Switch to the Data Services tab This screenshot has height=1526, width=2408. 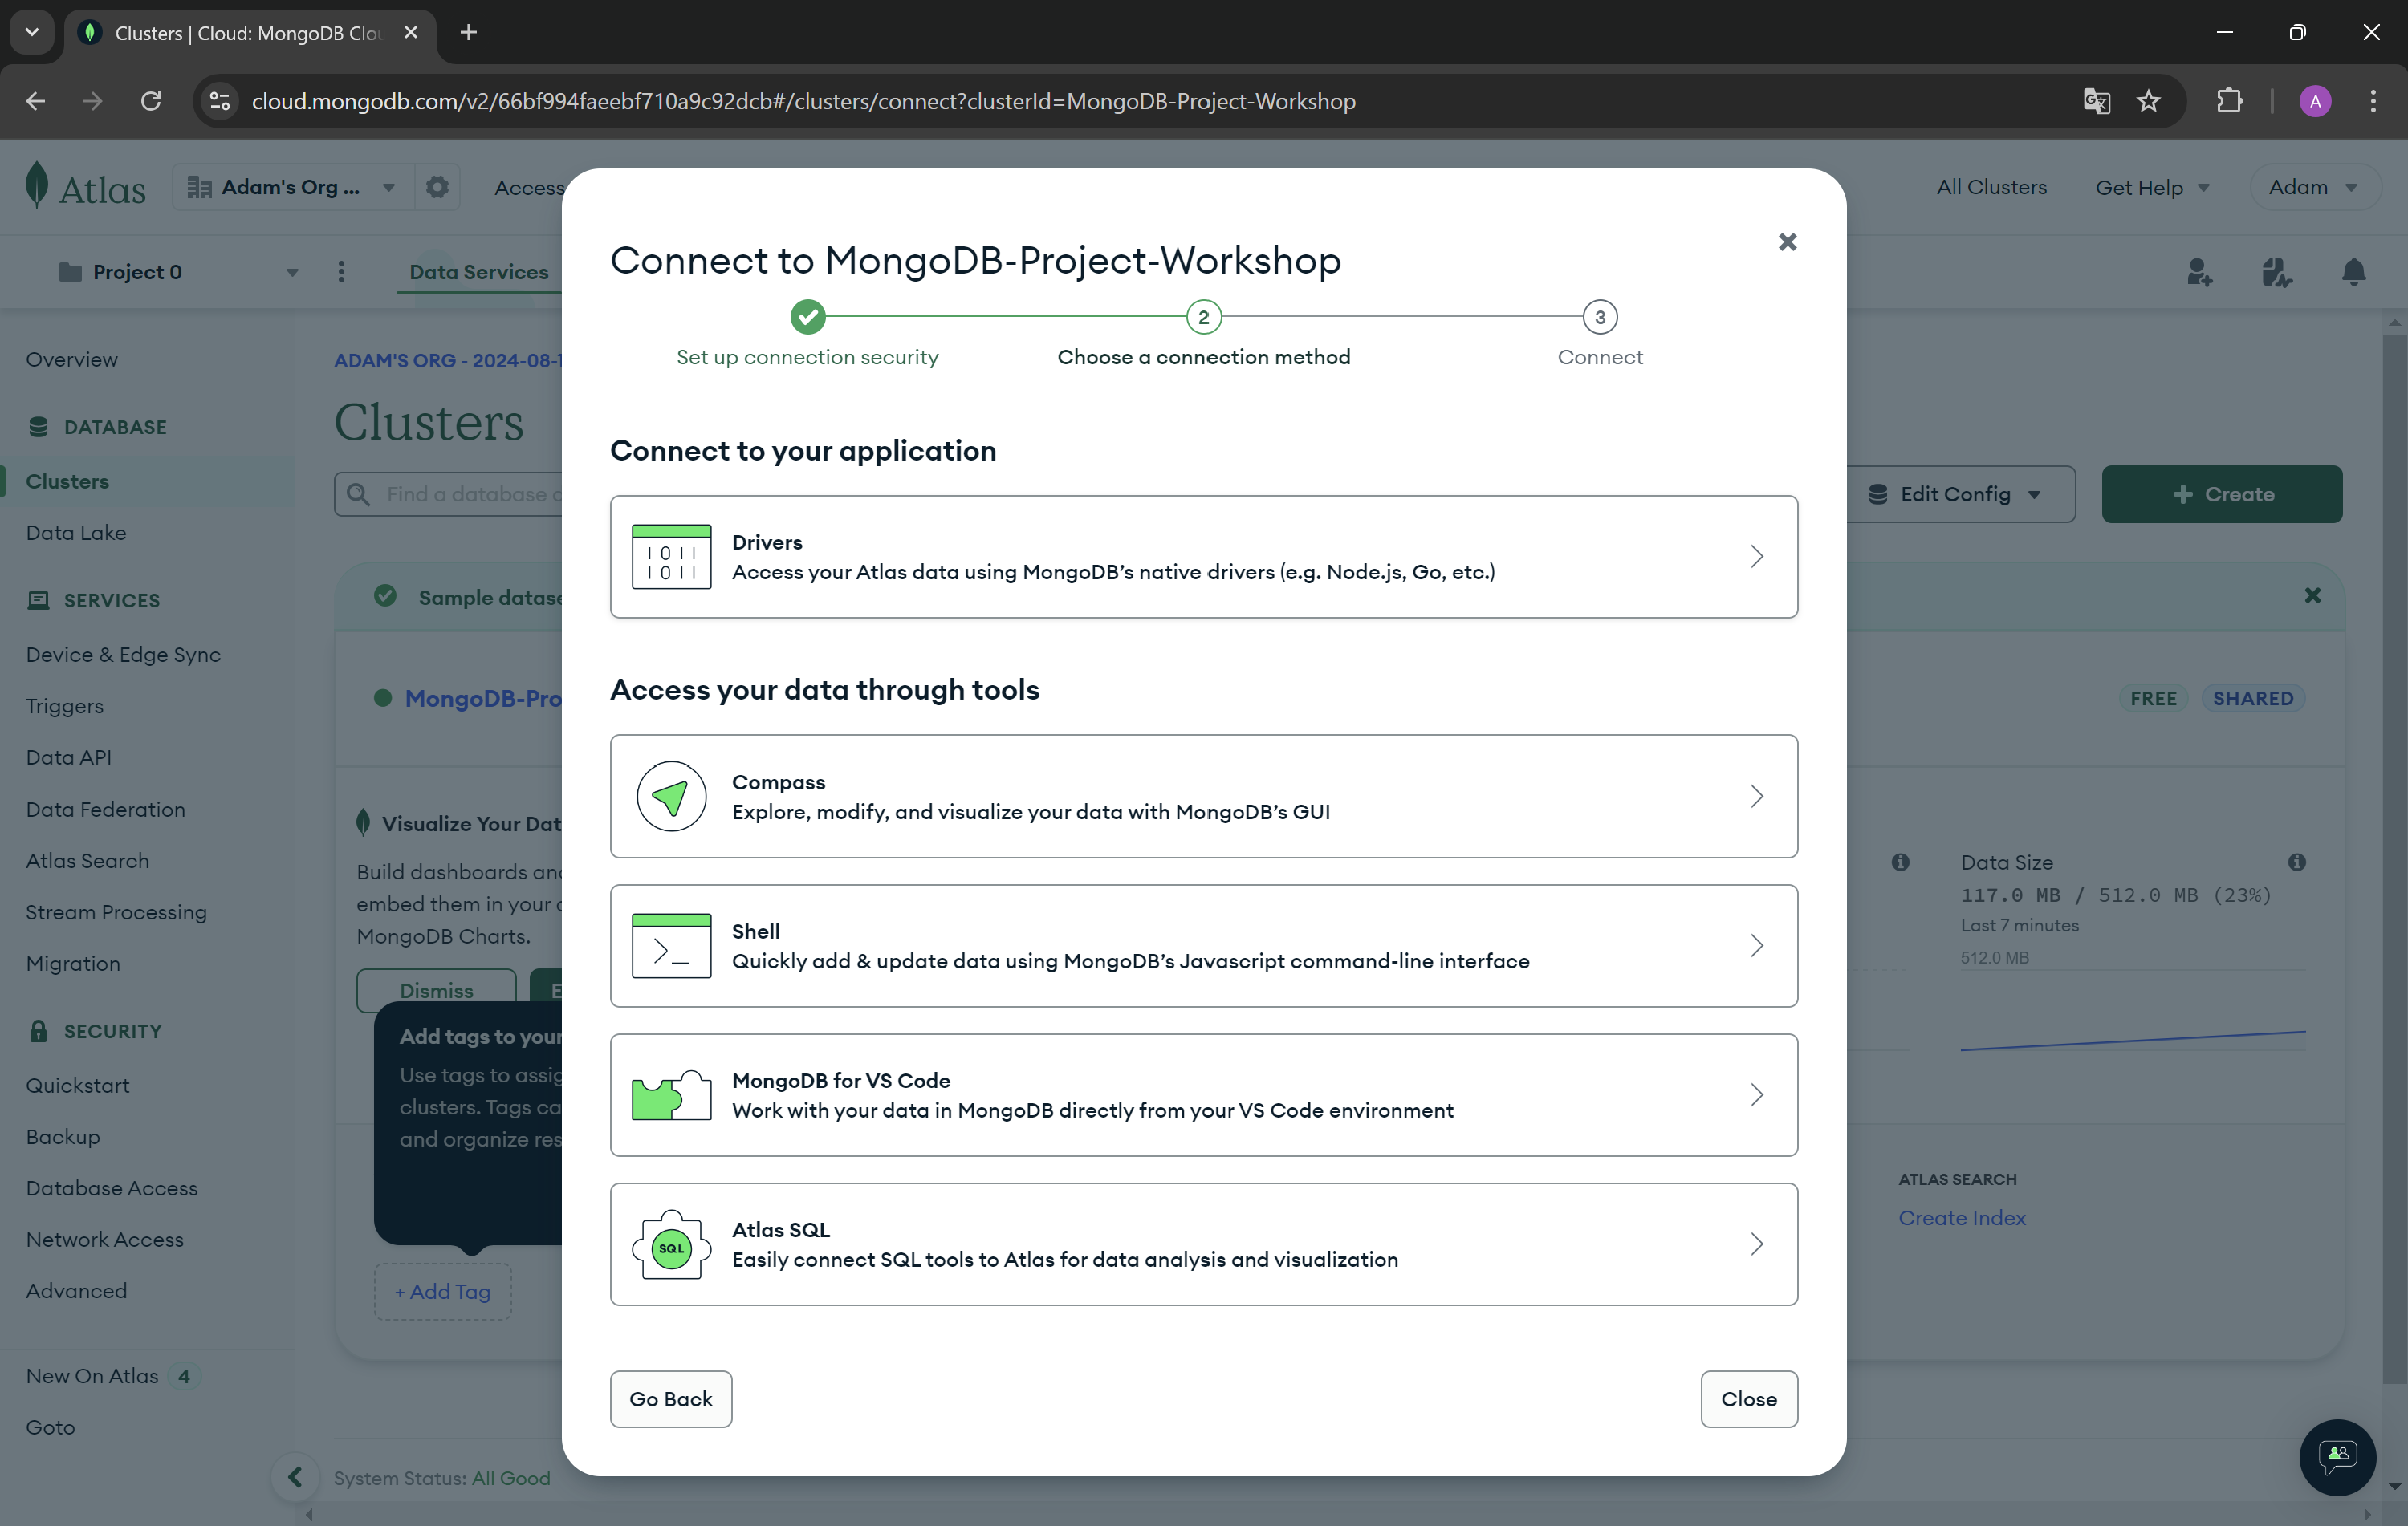pos(478,272)
